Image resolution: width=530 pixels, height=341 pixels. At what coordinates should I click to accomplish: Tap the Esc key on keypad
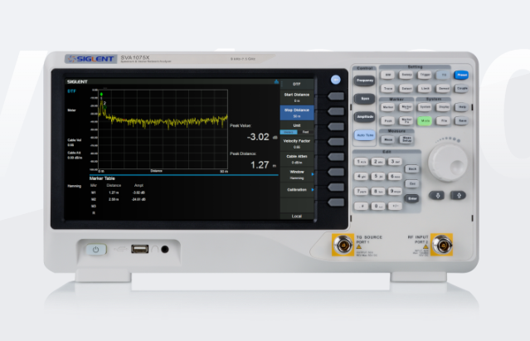click(412, 184)
